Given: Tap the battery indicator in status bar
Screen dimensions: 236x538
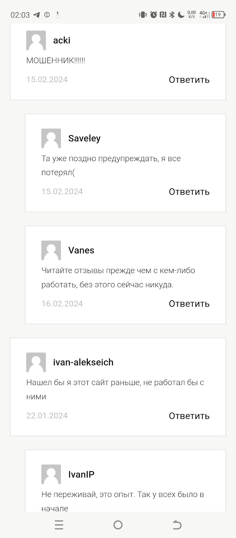Looking at the screenshot, I should pos(218,15).
